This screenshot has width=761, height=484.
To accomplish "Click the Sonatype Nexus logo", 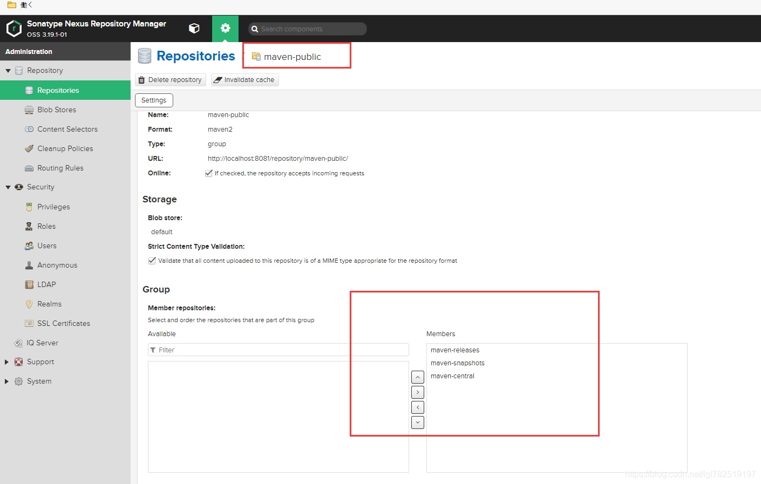I will [x=14, y=29].
